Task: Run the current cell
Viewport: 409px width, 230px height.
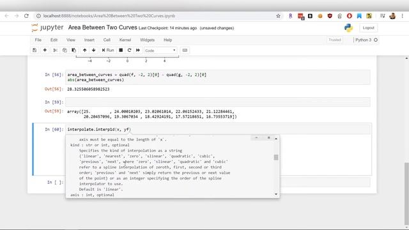Action: point(108,50)
